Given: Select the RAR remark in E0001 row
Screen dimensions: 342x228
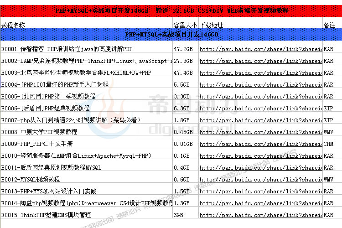Looking at the screenshot, I should 332,47.
